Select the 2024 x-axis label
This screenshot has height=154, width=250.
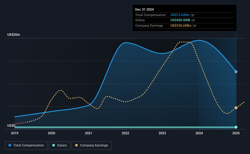(199, 133)
